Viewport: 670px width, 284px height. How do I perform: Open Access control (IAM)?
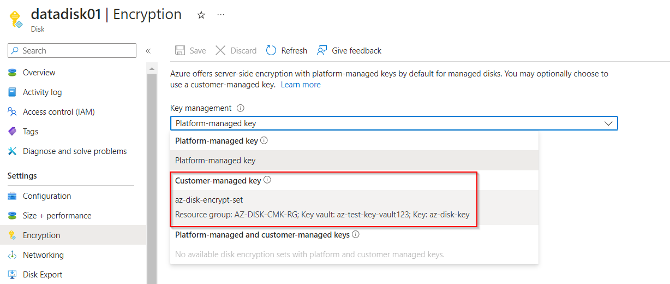(59, 112)
